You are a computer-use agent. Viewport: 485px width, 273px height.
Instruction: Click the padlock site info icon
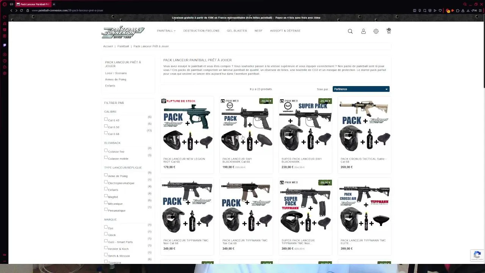click(27, 10)
